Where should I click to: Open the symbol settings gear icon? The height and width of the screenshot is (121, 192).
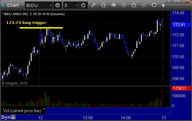tap(58, 5)
